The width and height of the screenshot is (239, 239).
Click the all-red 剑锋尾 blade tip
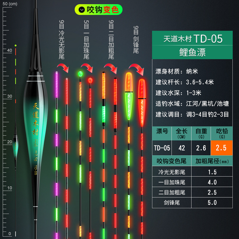[142, 102]
